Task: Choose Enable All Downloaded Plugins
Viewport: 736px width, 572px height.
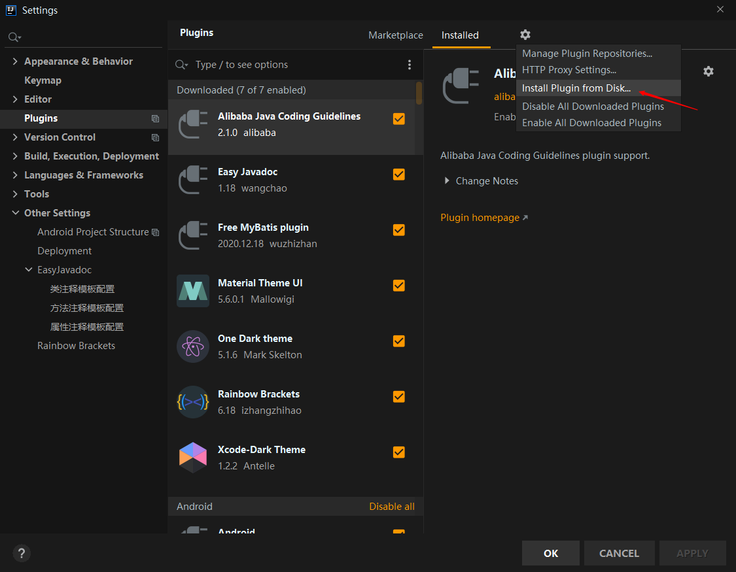Action: pyautogui.click(x=599, y=123)
